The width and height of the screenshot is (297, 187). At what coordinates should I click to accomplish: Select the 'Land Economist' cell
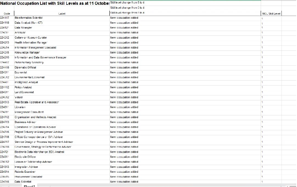pos(24,92)
